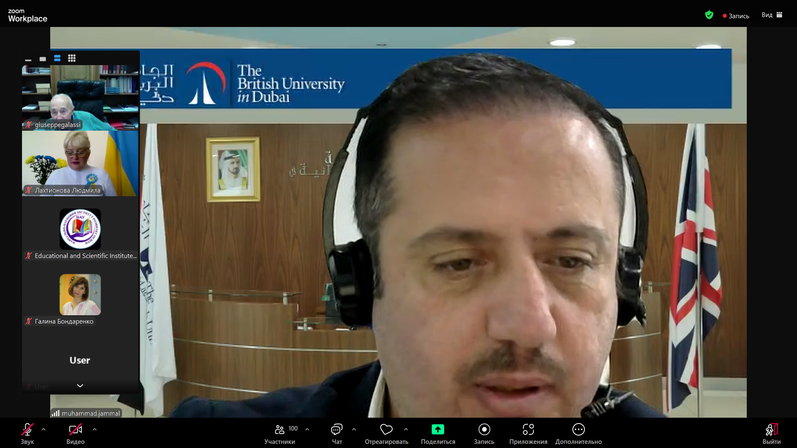Select the giuseppegalassi video thumbnail
Image resolution: width=797 pixels, height=448 pixels.
coord(80,97)
